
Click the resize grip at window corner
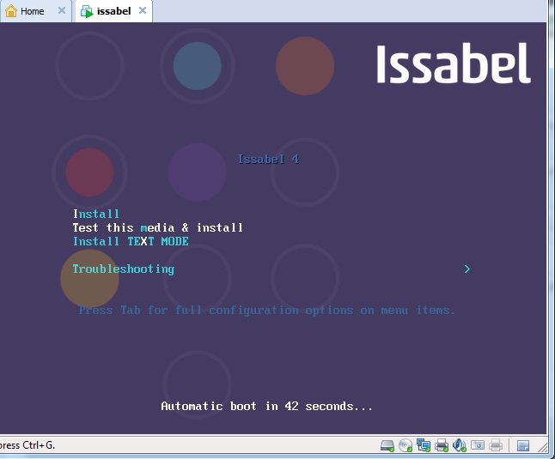click(543, 447)
